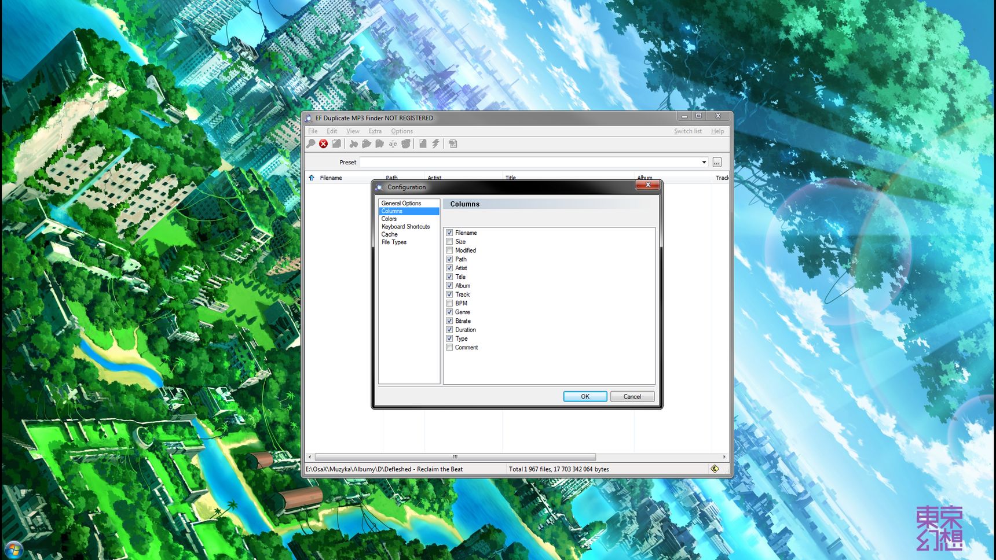The height and width of the screenshot is (560, 996).
Task: Open the Windows Start orb
Action: [x=13, y=549]
